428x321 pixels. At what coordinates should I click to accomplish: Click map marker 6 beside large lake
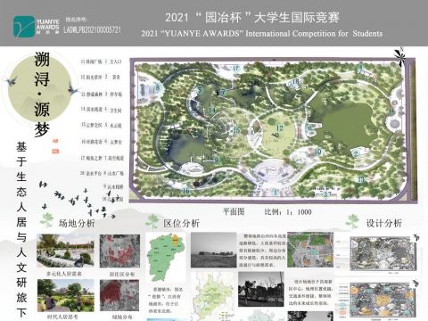309,128
